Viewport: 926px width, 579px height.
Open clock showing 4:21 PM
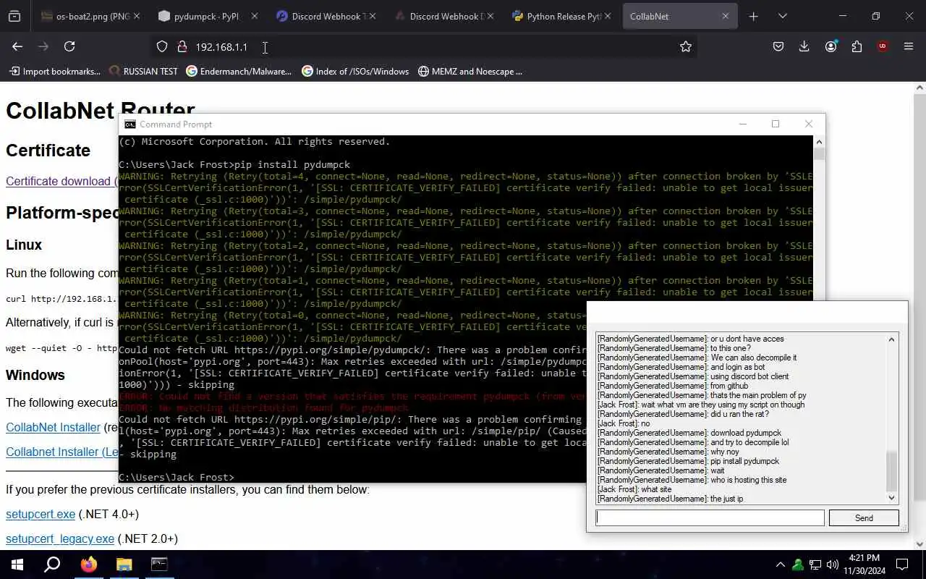point(865,565)
